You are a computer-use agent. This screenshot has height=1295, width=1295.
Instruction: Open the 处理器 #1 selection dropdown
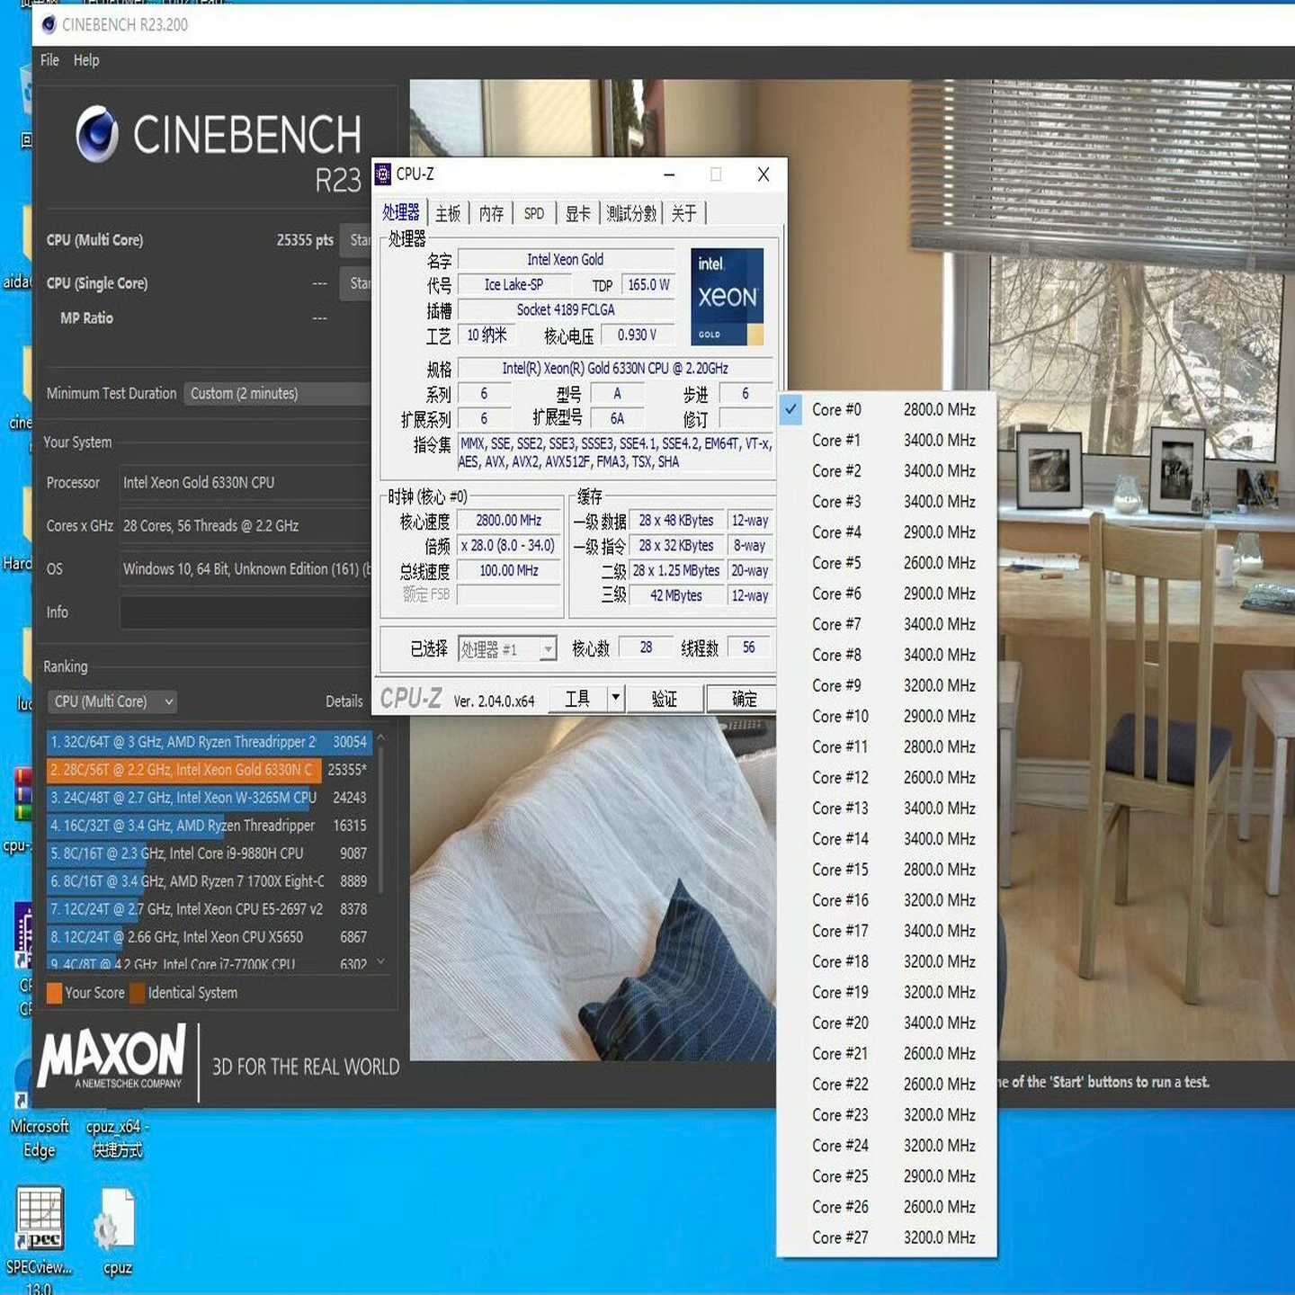508,648
